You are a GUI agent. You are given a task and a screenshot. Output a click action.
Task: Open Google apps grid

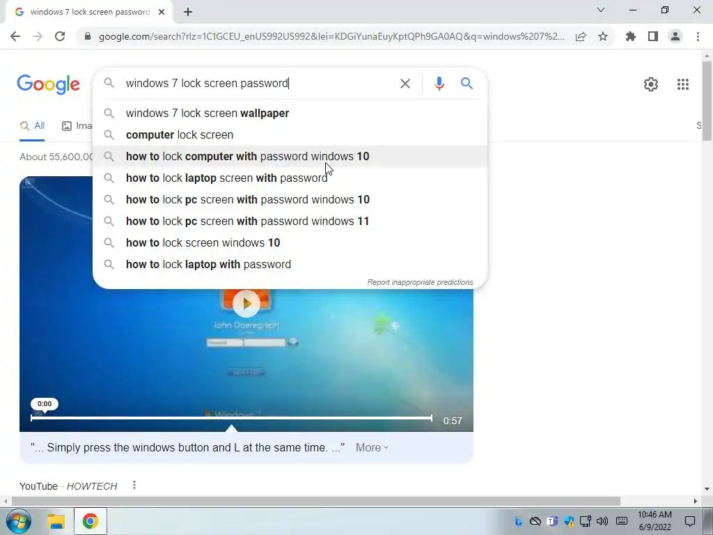682,84
